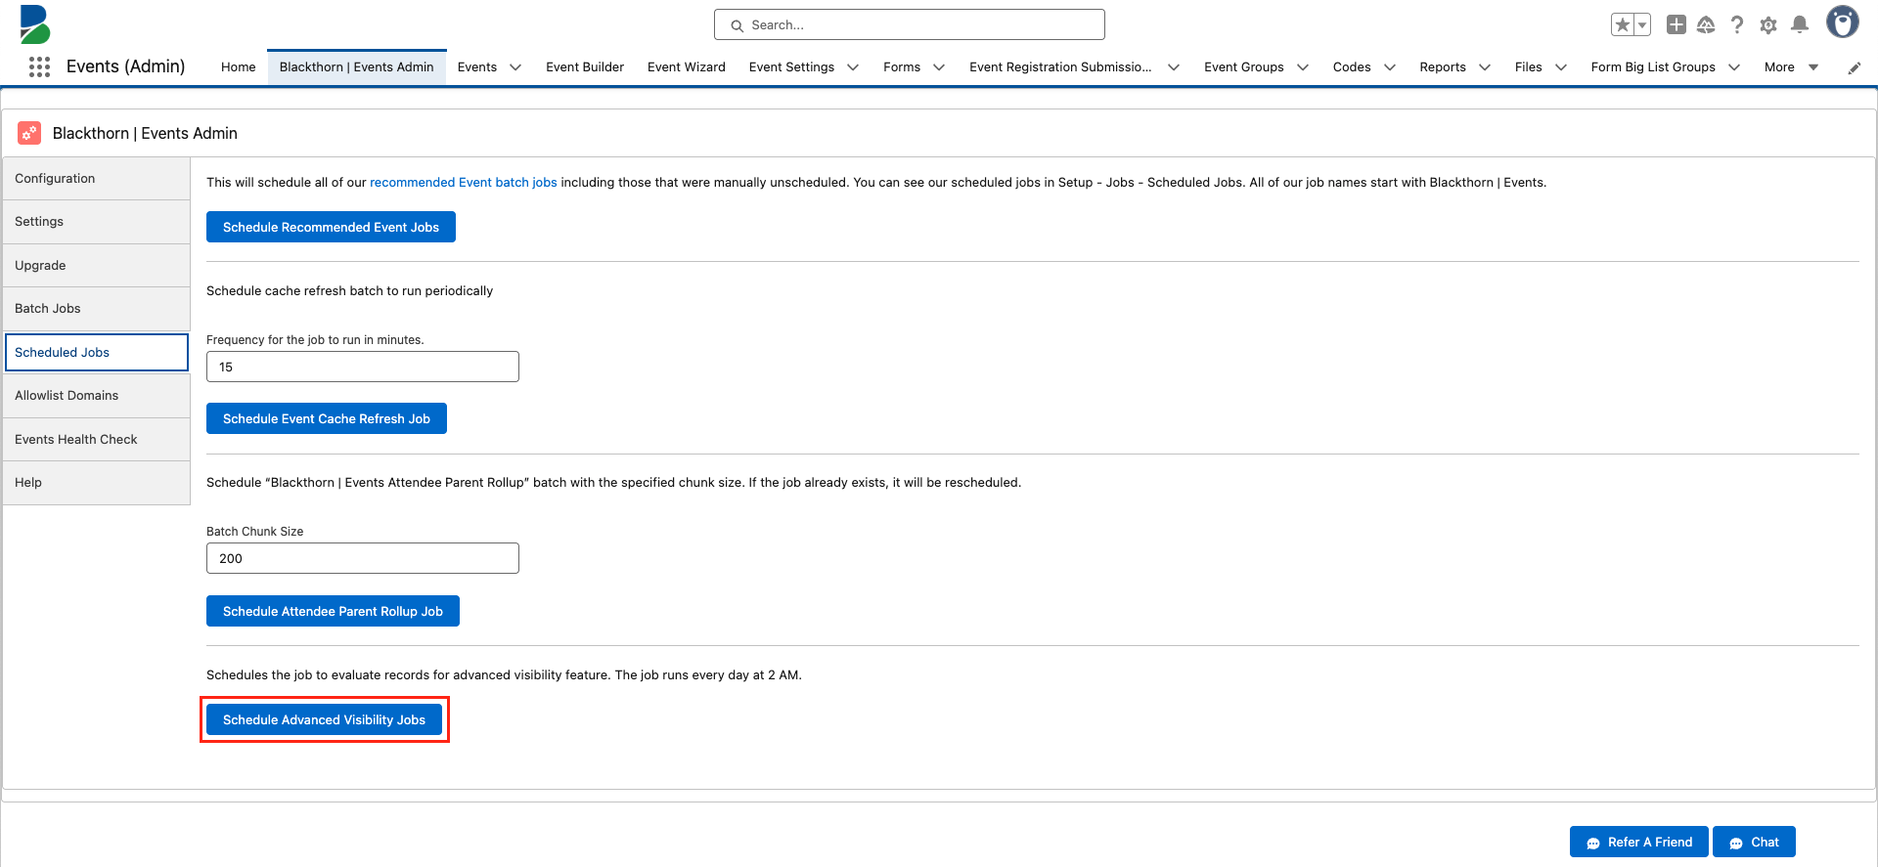This screenshot has width=1878, height=867.
Task: Expand the Event Groups chevron
Action: coord(1303,67)
